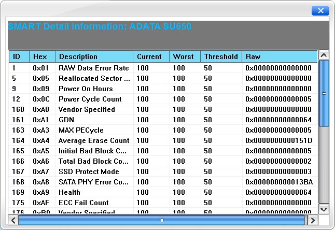The image size is (335, 230).
Task: Click the Raw column header
Action: click(280, 56)
